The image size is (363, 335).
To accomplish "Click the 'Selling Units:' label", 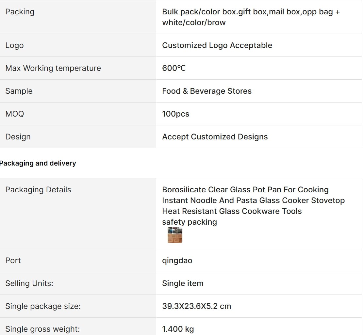I will click(29, 283).
